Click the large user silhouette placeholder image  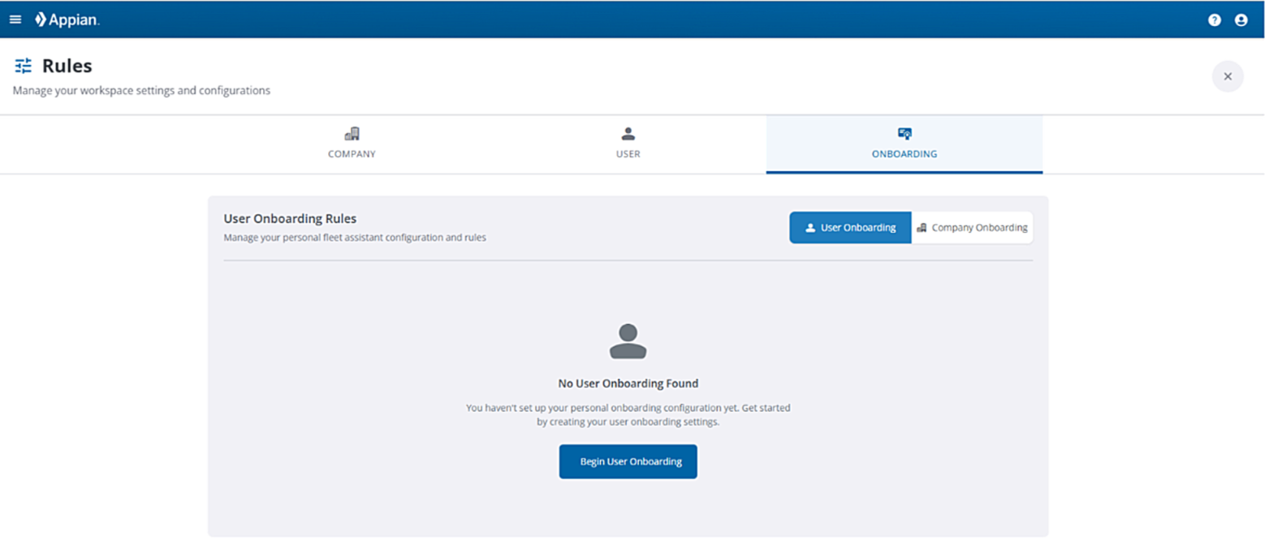[628, 340]
